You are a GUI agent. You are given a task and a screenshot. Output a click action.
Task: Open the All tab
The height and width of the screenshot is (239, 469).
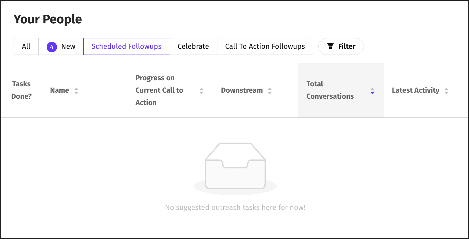[26, 46]
